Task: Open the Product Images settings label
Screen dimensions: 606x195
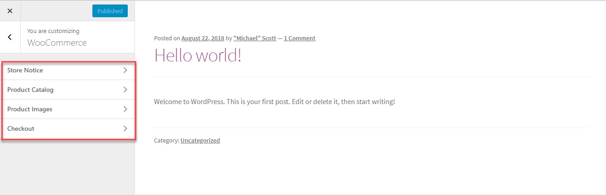Action: pos(30,109)
